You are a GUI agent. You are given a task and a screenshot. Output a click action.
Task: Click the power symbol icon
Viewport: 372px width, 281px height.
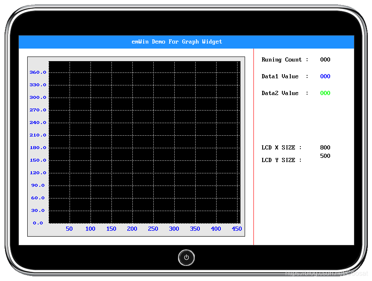tap(186, 258)
